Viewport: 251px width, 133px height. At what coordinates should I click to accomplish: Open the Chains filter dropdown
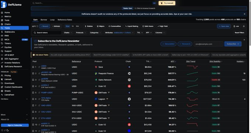coord(68,33)
